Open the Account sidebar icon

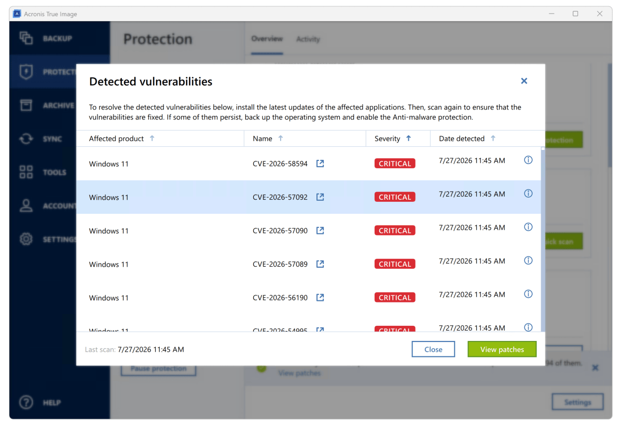[26, 205]
